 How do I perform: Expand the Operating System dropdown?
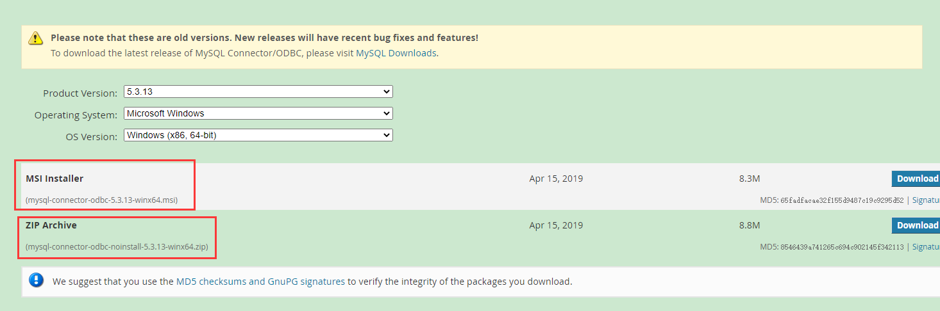pyautogui.click(x=259, y=113)
